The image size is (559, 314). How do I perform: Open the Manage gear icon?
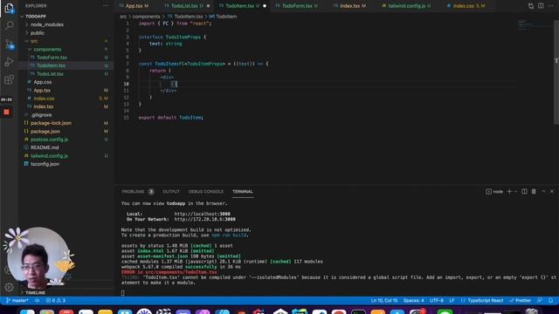tap(10, 287)
